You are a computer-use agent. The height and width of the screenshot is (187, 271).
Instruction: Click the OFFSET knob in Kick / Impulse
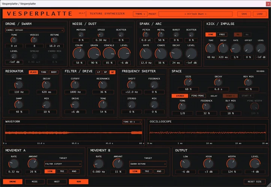click(x=248, y=48)
